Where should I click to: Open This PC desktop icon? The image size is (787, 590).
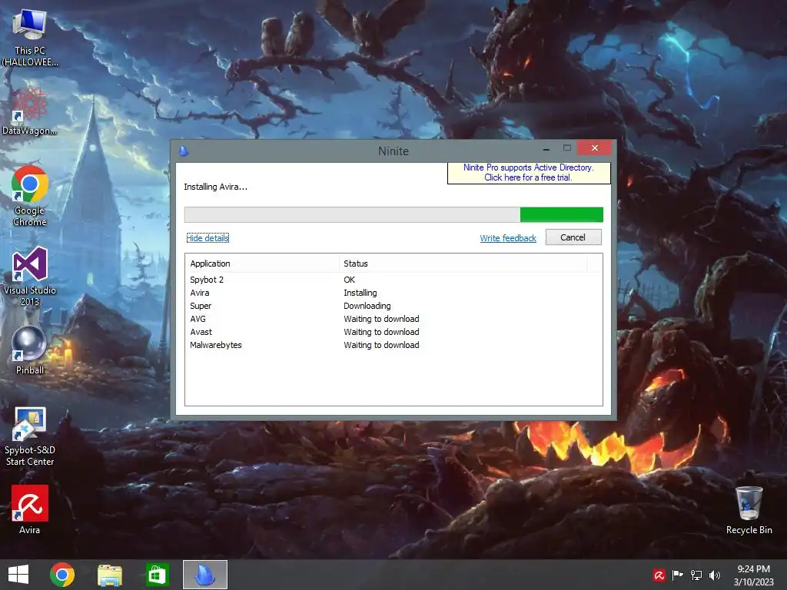click(x=30, y=38)
